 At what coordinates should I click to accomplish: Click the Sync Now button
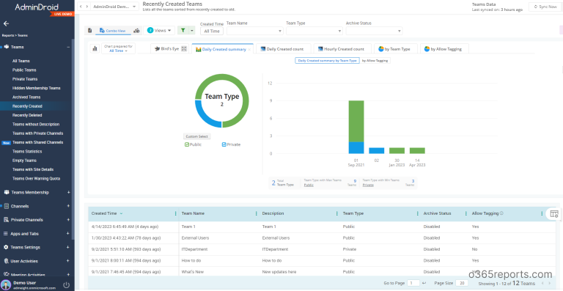pyautogui.click(x=545, y=7)
